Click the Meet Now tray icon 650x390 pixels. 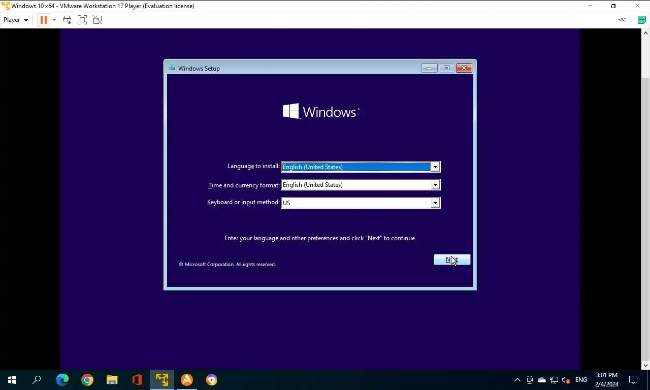[530, 380]
